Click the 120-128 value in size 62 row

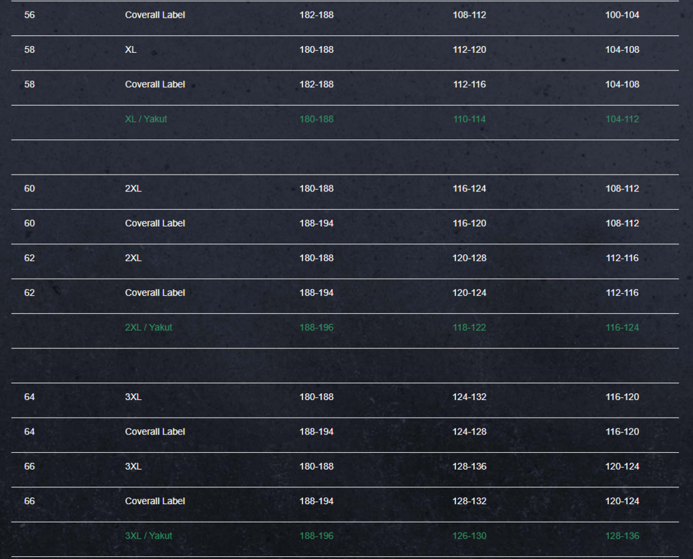(x=470, y=258)
